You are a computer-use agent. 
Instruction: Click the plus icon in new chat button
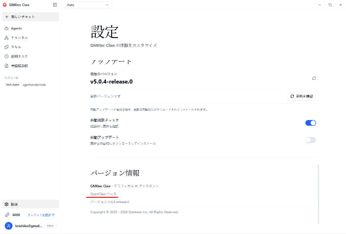(6, 17)
